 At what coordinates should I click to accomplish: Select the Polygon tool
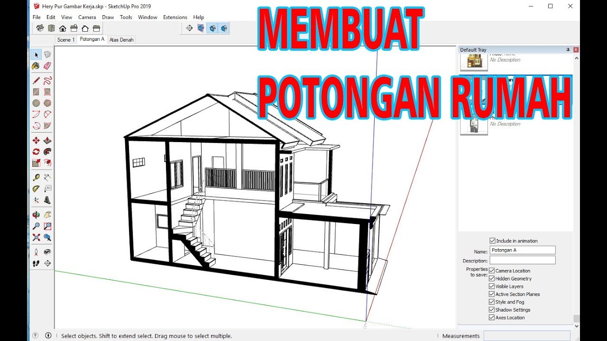(47, 103)
